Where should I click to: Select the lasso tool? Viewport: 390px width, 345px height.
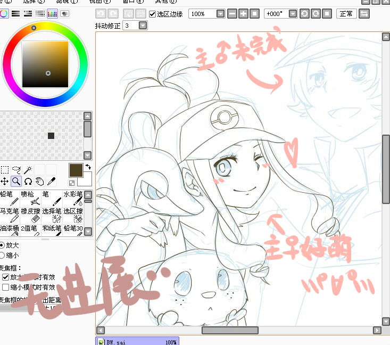16,170
